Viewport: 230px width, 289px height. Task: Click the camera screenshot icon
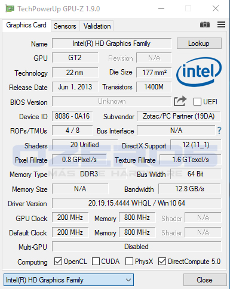(205, 24)
